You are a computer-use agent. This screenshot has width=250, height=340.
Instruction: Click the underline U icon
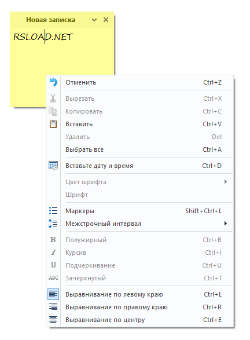pyautogui.click(x=53, y=265)
